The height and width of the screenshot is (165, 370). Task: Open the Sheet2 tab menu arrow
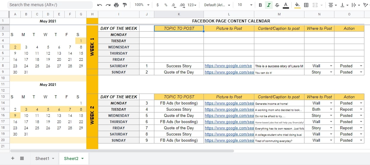[x=82, y=159]
